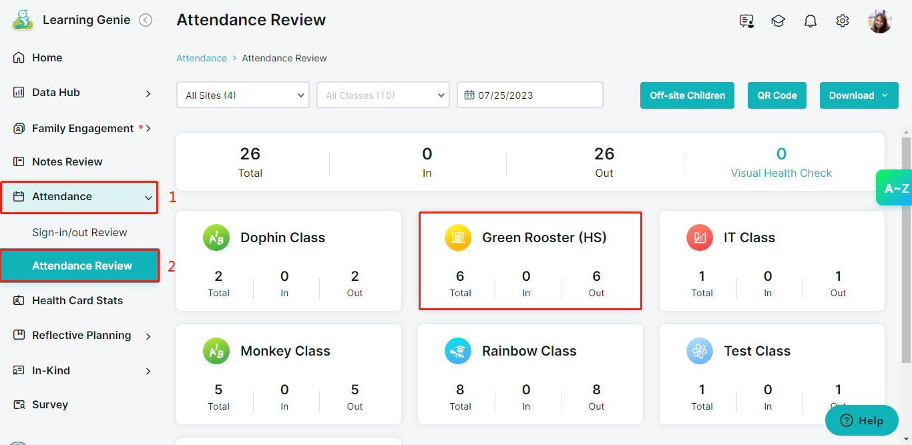Open the chat messages icon in header
912x445 pixels.
click(746, 21)
